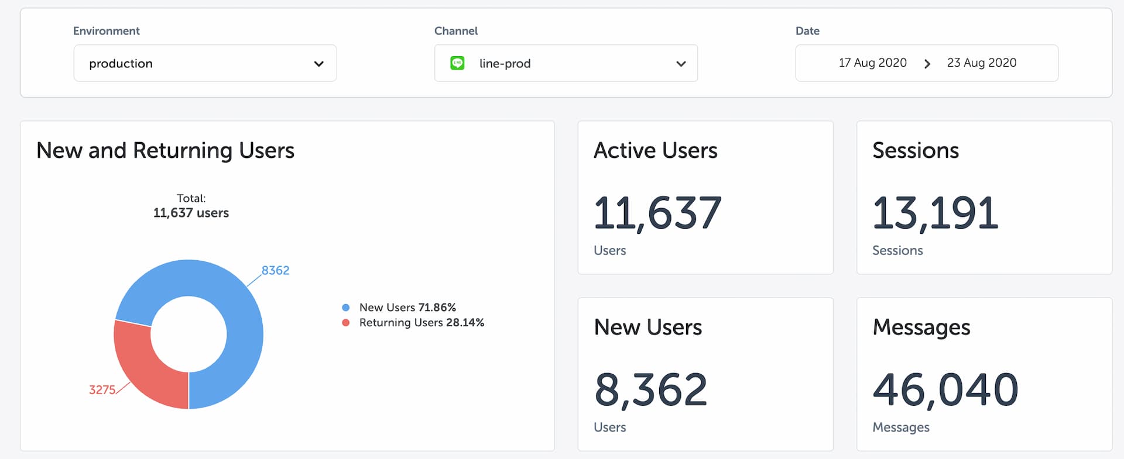Toggle New Users 71.86% legend entry
The image size is (1124, 459).
pos(399,307)
